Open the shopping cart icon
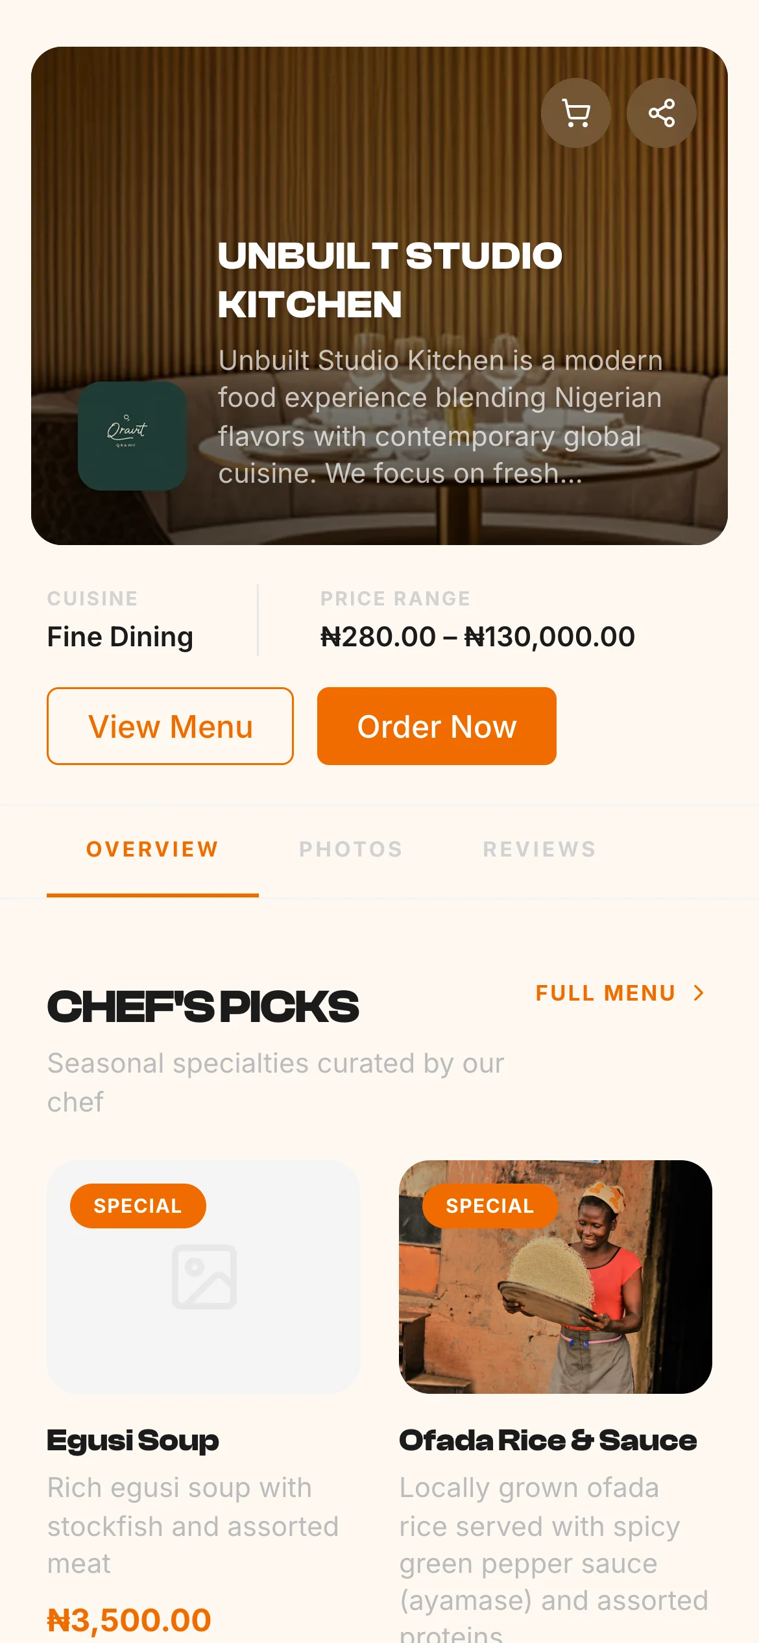This screenshot has width=759, height=1643. [x=575, y=113]
